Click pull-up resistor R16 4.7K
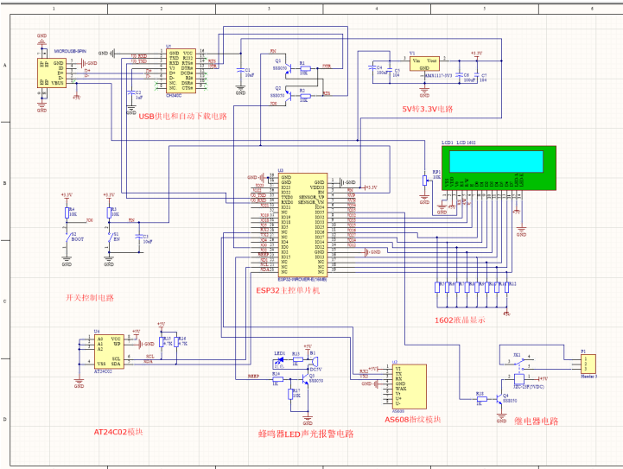Screen dimensions: 623x469 point(176,342)
